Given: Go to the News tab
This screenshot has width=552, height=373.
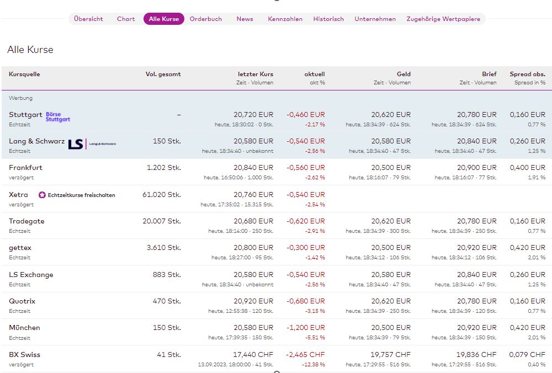Looking at the screenshot, I should tap(245, 19).
